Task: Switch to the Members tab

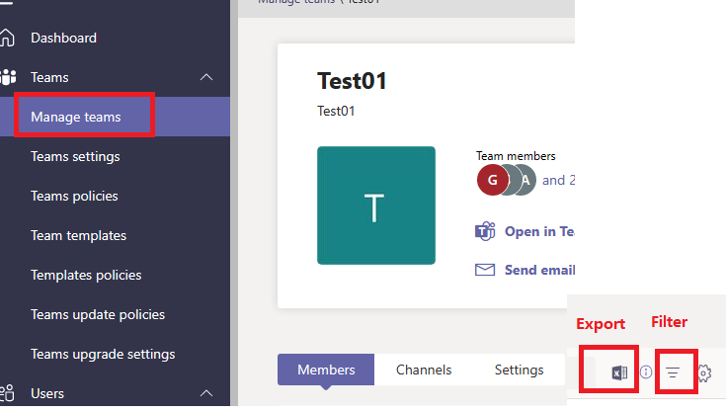Action: 326,370
